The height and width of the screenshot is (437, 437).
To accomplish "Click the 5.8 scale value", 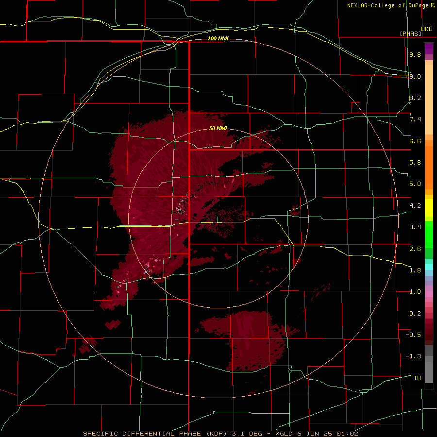I will (x=415, y=163).
